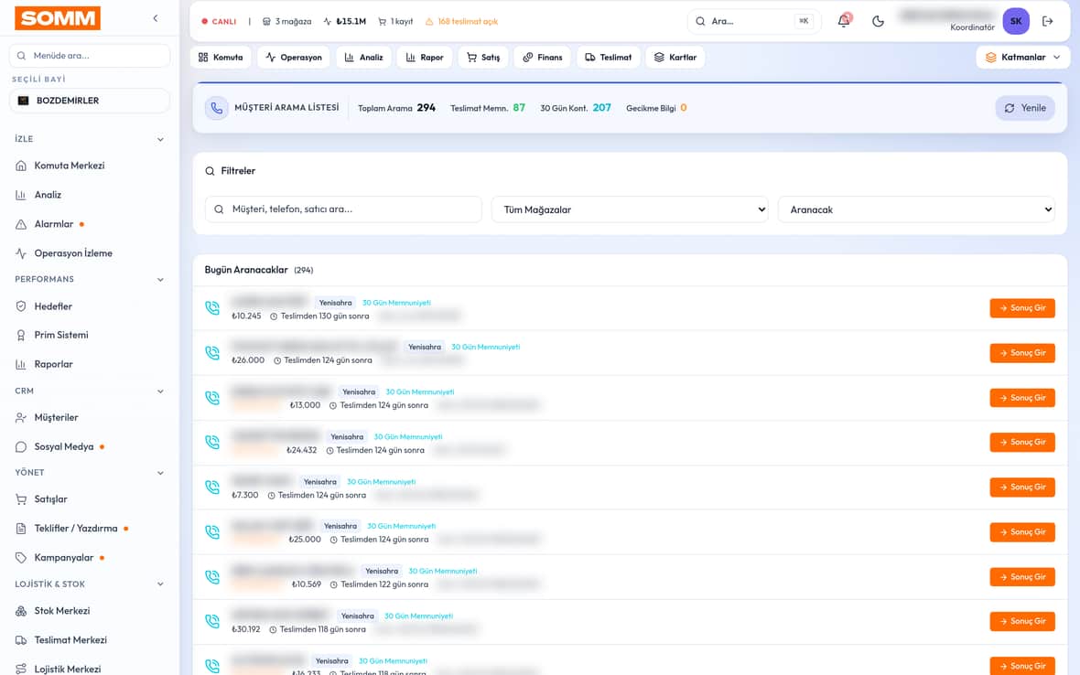The width and height of the screenshot is (1080, 675).
Task: Collapse the sidebar with chevron arrow
Action: pyautogui.click(x=156, y=18)
